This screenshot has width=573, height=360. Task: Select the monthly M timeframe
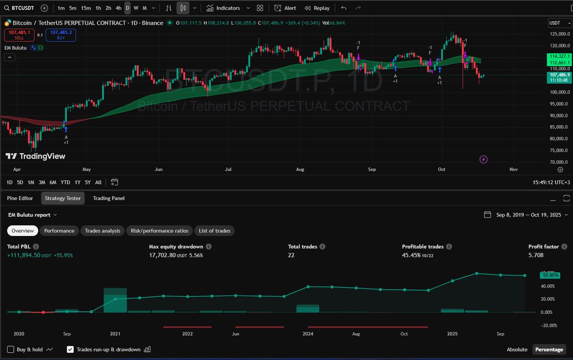(x=145, y=8)
